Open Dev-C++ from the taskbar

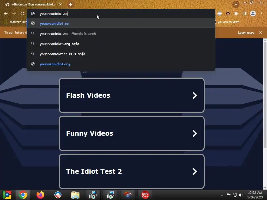coord(145,195)
